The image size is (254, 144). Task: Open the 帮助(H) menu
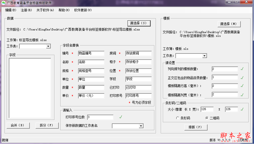point(64,10)
